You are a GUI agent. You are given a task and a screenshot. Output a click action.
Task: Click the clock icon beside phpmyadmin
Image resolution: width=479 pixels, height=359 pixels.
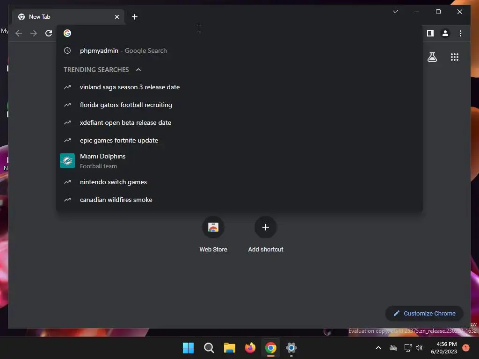pos(67,50)
